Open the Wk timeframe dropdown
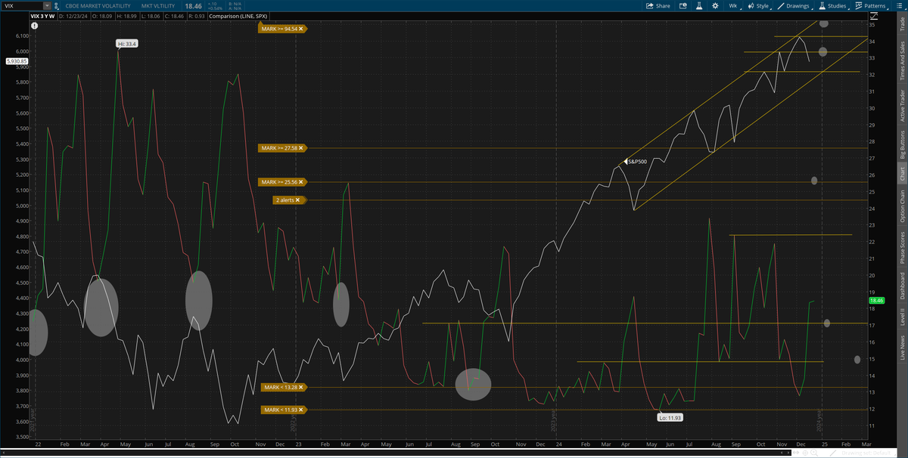The image size is (908, 458). coord(734,6)
